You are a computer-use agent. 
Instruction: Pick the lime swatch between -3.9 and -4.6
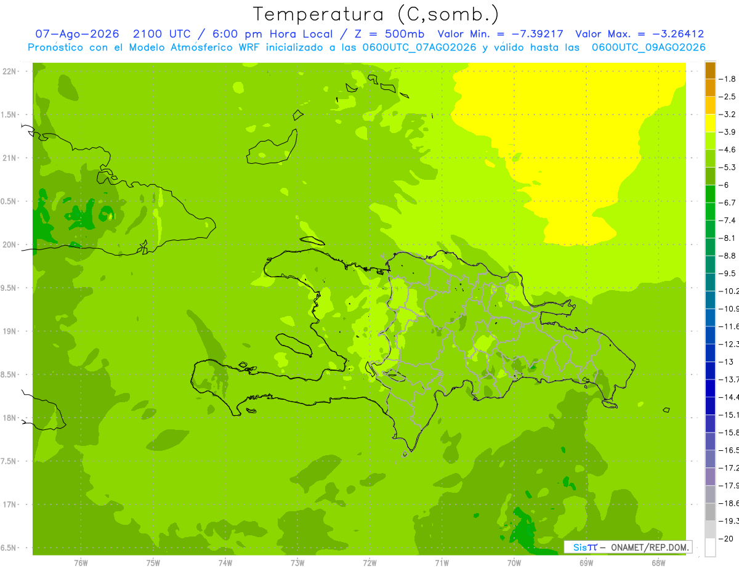click(710, 140)
